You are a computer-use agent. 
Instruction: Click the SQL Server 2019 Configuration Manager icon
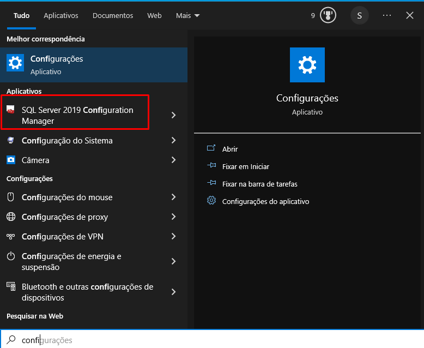point(10,110)
